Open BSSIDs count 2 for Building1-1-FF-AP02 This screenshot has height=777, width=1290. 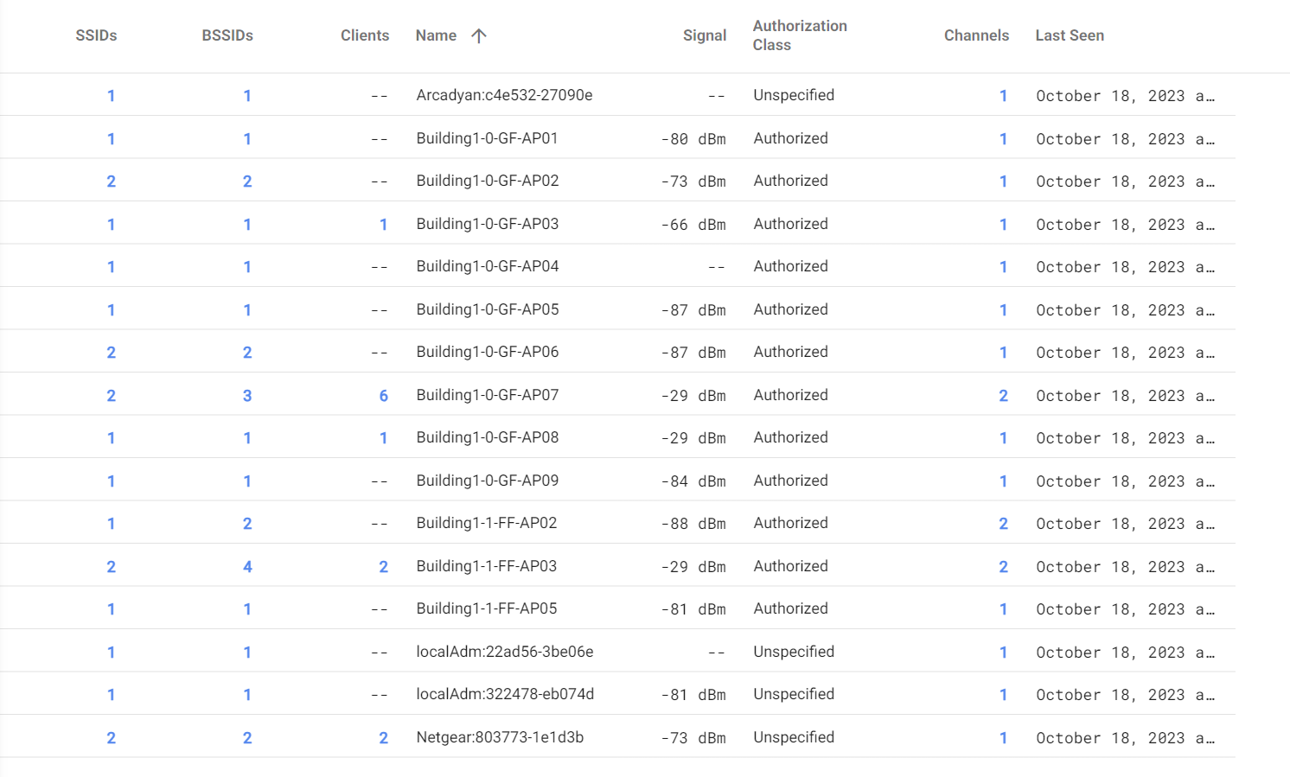click(247, 524)
